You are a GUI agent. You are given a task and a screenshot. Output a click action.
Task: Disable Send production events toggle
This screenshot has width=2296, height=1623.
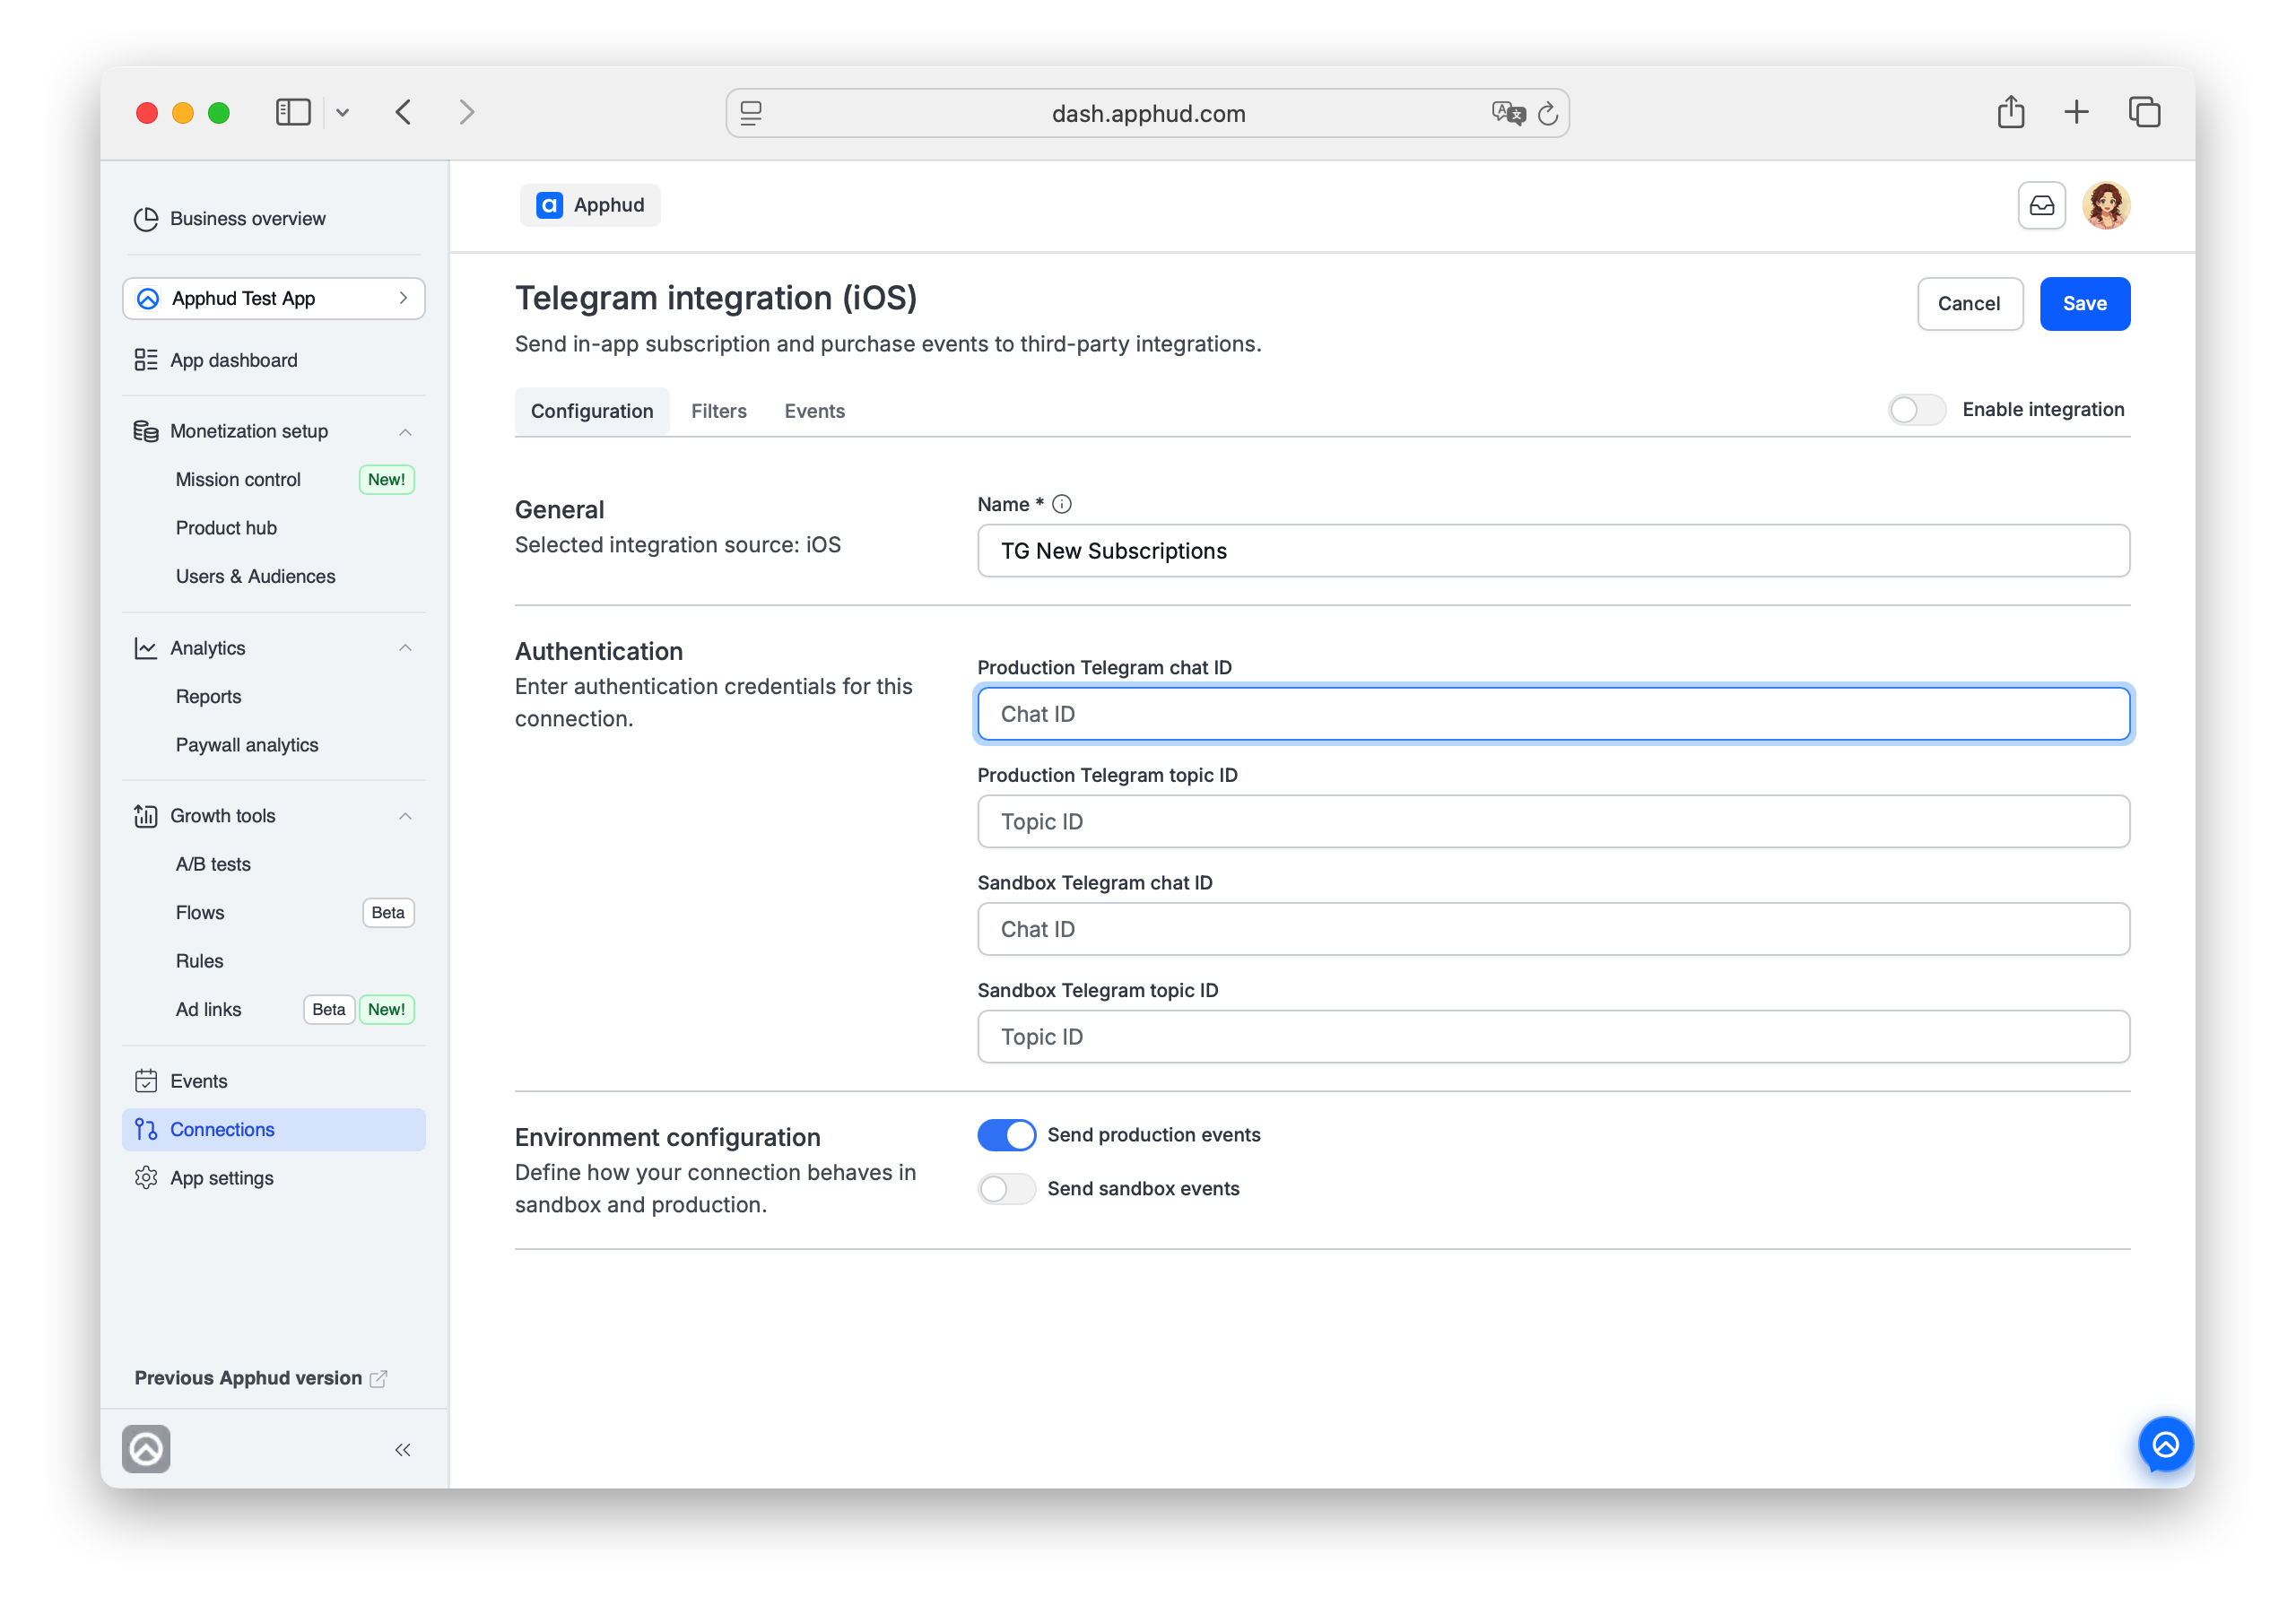coord(1006,1135)
